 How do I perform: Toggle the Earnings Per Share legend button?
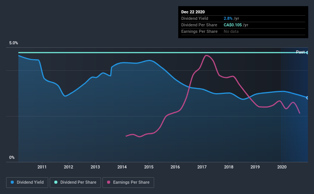(x=128, y=183)
